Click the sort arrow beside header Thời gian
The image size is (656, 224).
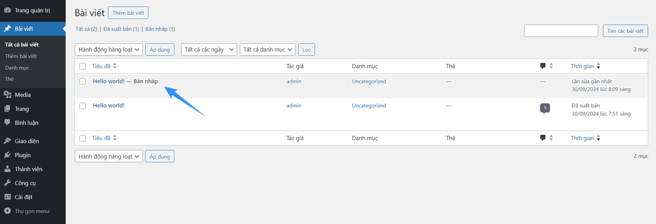click(x=599, y=66)
